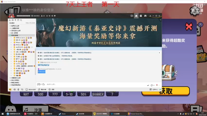Click the search icon in sidebar toolbar
The height and width of the screenshot is (116, 207).
(x=21, y=20)
